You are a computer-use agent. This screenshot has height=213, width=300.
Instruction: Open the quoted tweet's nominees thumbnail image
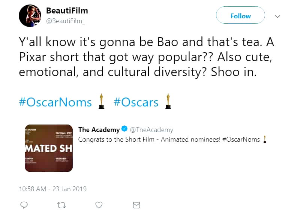(49, 148)
